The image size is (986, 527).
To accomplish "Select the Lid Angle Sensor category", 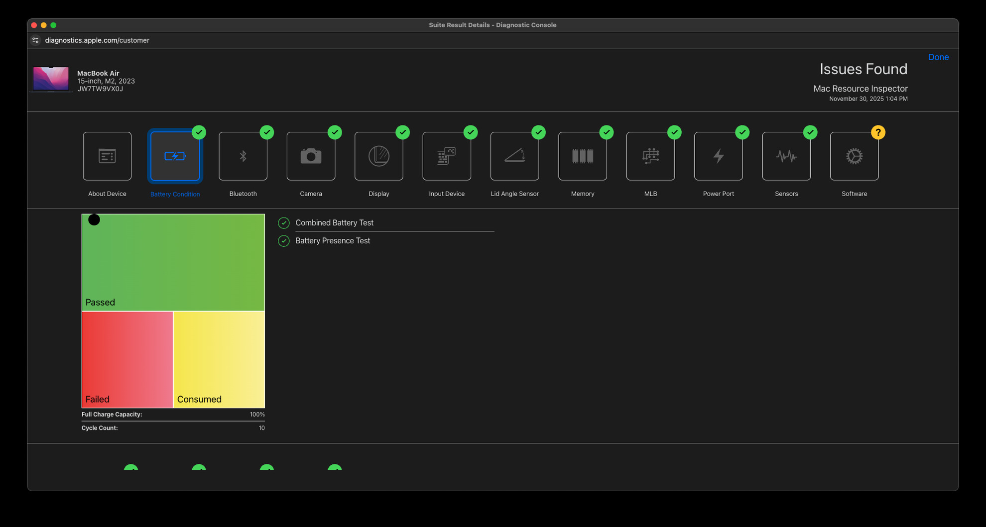I will click(x=515, y=156).
